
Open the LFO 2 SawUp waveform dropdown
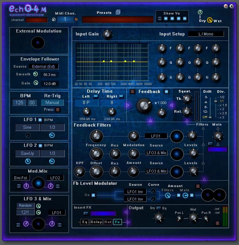27,154
